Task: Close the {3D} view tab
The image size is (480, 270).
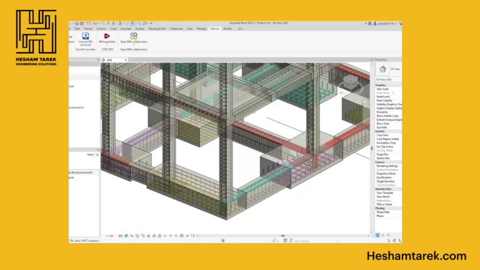Action: point(126,60)
